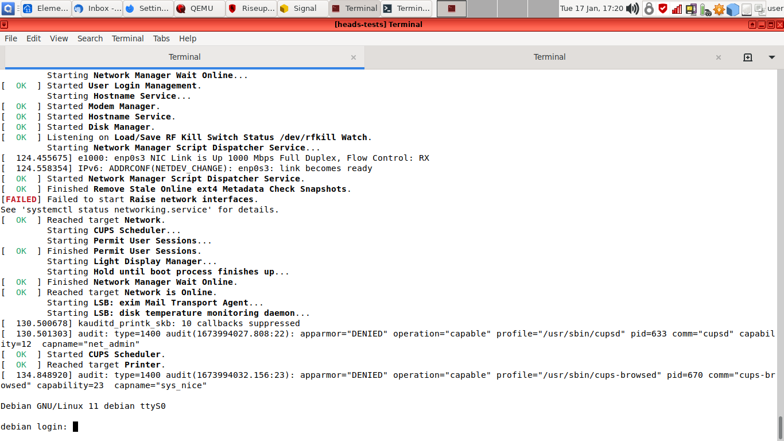This screenshot has height=441, width=784.
Task: Open Signal from the taskbar
Action: [302, 9]
